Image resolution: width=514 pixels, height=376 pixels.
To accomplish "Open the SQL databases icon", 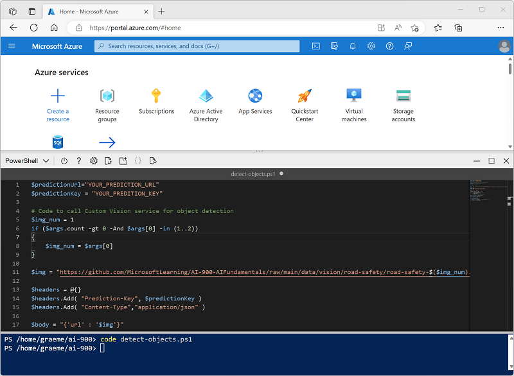I will pyautogui.click(x=58, y=142).
